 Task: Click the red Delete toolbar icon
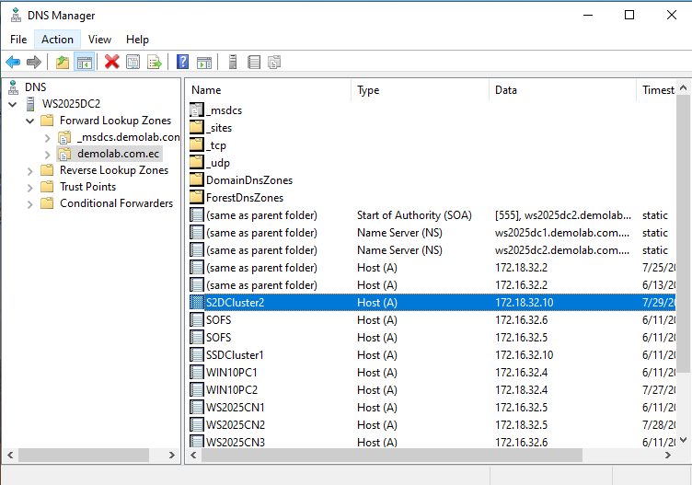point(112,62)
